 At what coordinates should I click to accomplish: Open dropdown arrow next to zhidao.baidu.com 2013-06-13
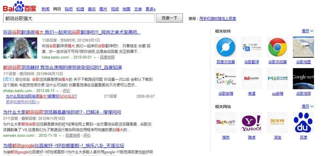click(58, 91)
